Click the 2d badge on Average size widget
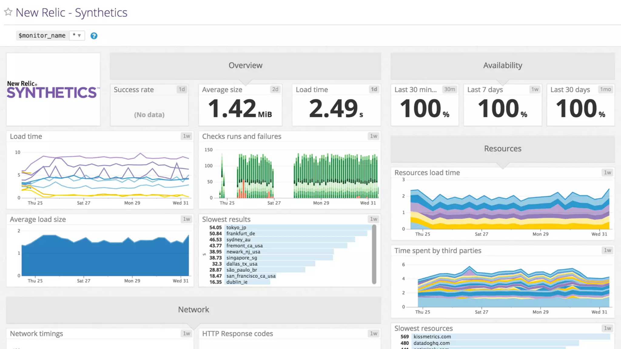The height and width of the screenshot is (349, 621). [x=275, y=89]
